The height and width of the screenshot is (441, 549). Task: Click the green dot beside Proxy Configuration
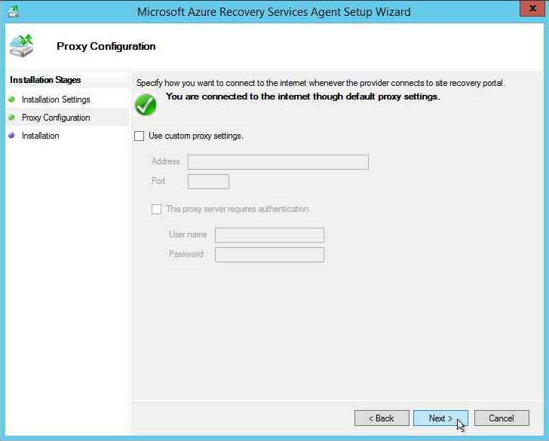(x=11, y=118)
